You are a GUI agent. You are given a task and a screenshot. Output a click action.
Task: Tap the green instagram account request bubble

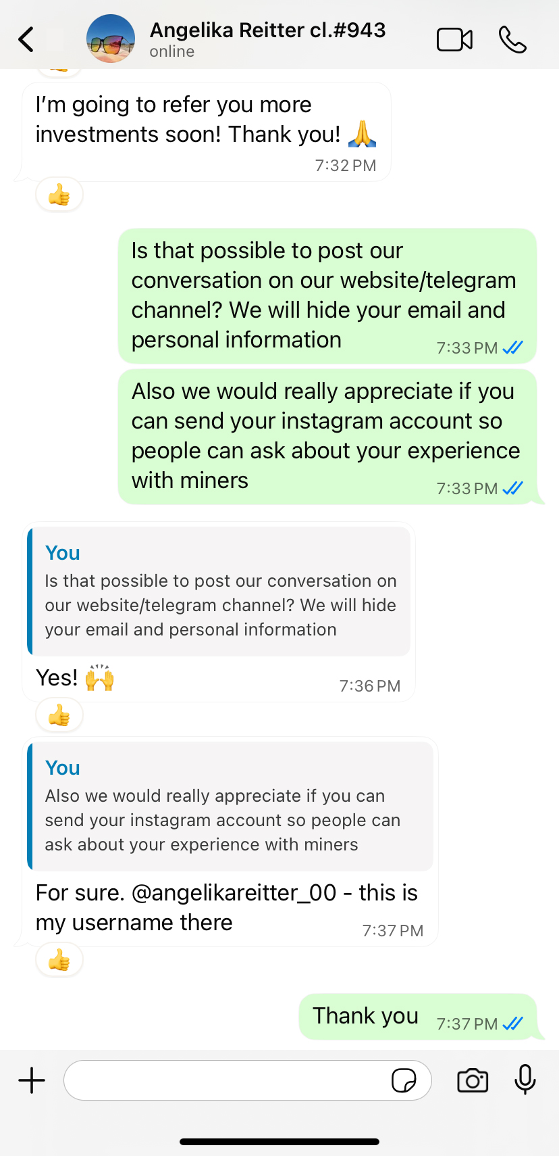327,436
